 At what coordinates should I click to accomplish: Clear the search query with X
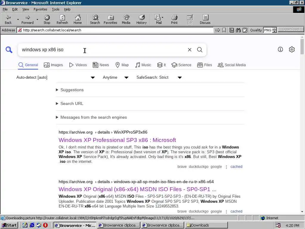[x=190, y=50]
